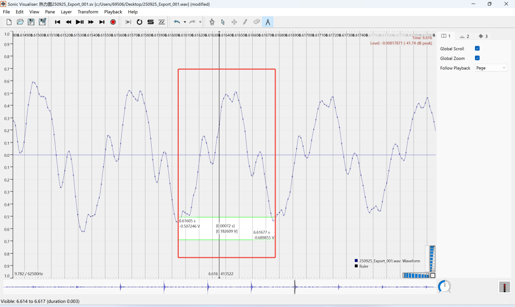515x307 pixels.
Task: Toggle Loop Playback mode
Action: (139, 22)
